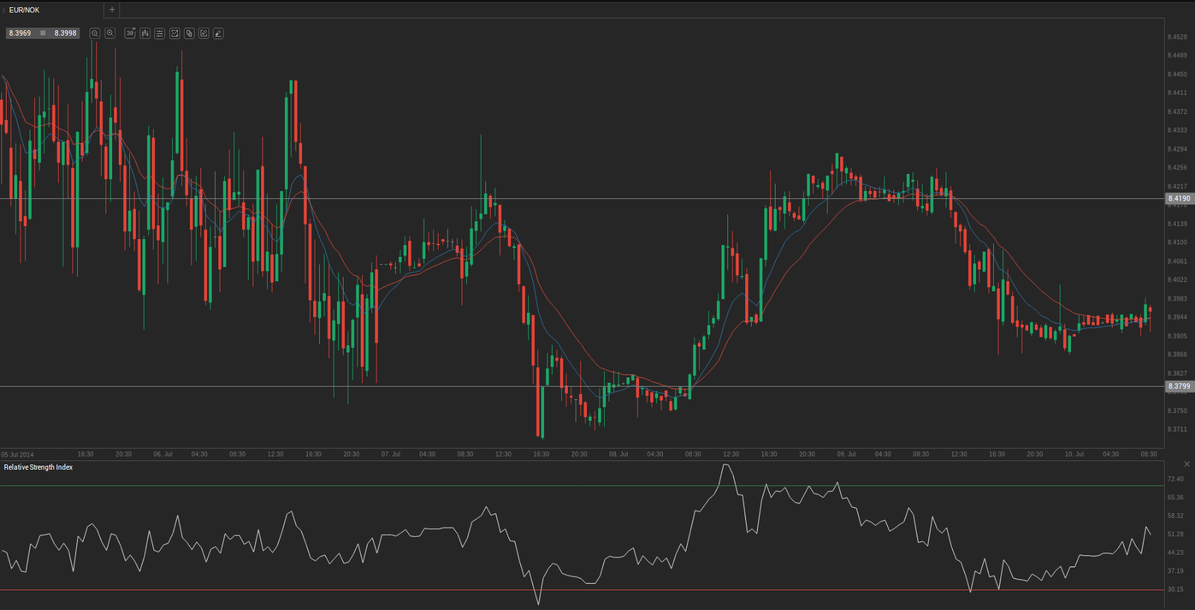Click the 8.4100 price axis label
1195x610 pixels.
(x=1177, y=242)
